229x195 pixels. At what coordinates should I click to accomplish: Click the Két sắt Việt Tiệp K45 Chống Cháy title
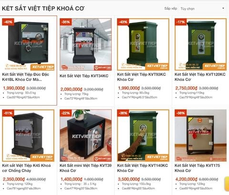coord(26,168)
